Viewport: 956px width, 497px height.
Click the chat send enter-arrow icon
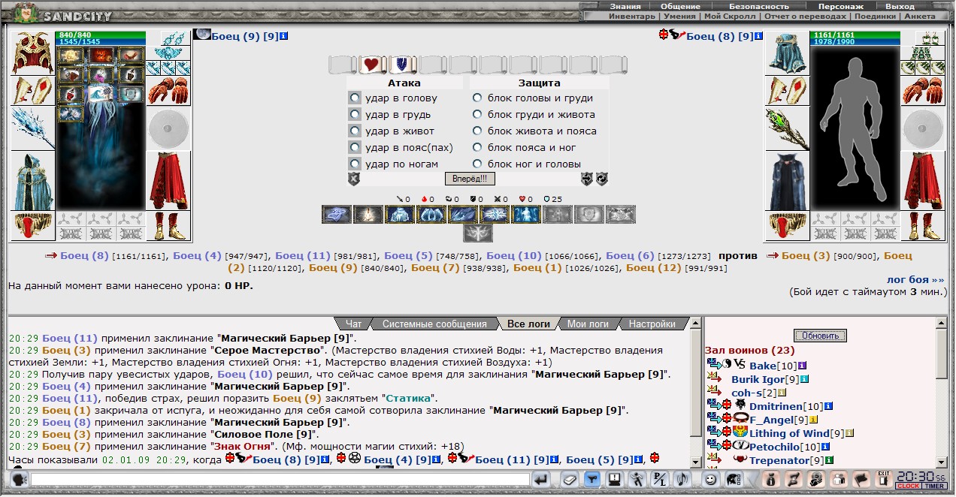point(541,479)
